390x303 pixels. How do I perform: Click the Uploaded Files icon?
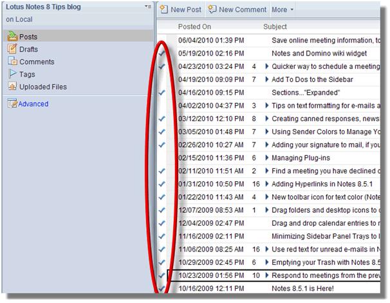12,86
